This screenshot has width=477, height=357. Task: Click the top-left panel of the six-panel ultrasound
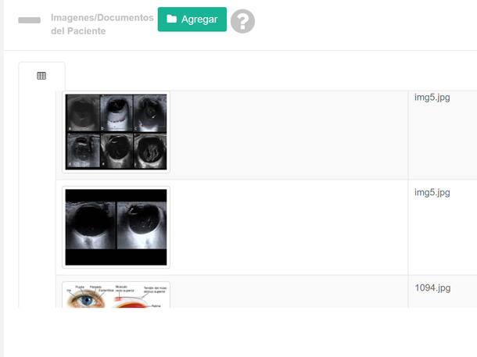click(83, 112)
